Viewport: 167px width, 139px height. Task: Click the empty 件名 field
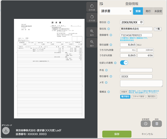[136, 70]
